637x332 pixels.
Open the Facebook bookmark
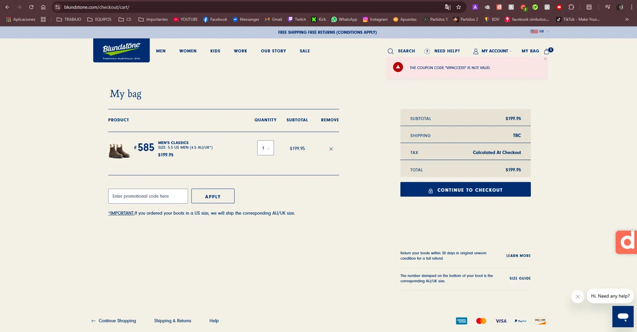[x=215, y=19]
